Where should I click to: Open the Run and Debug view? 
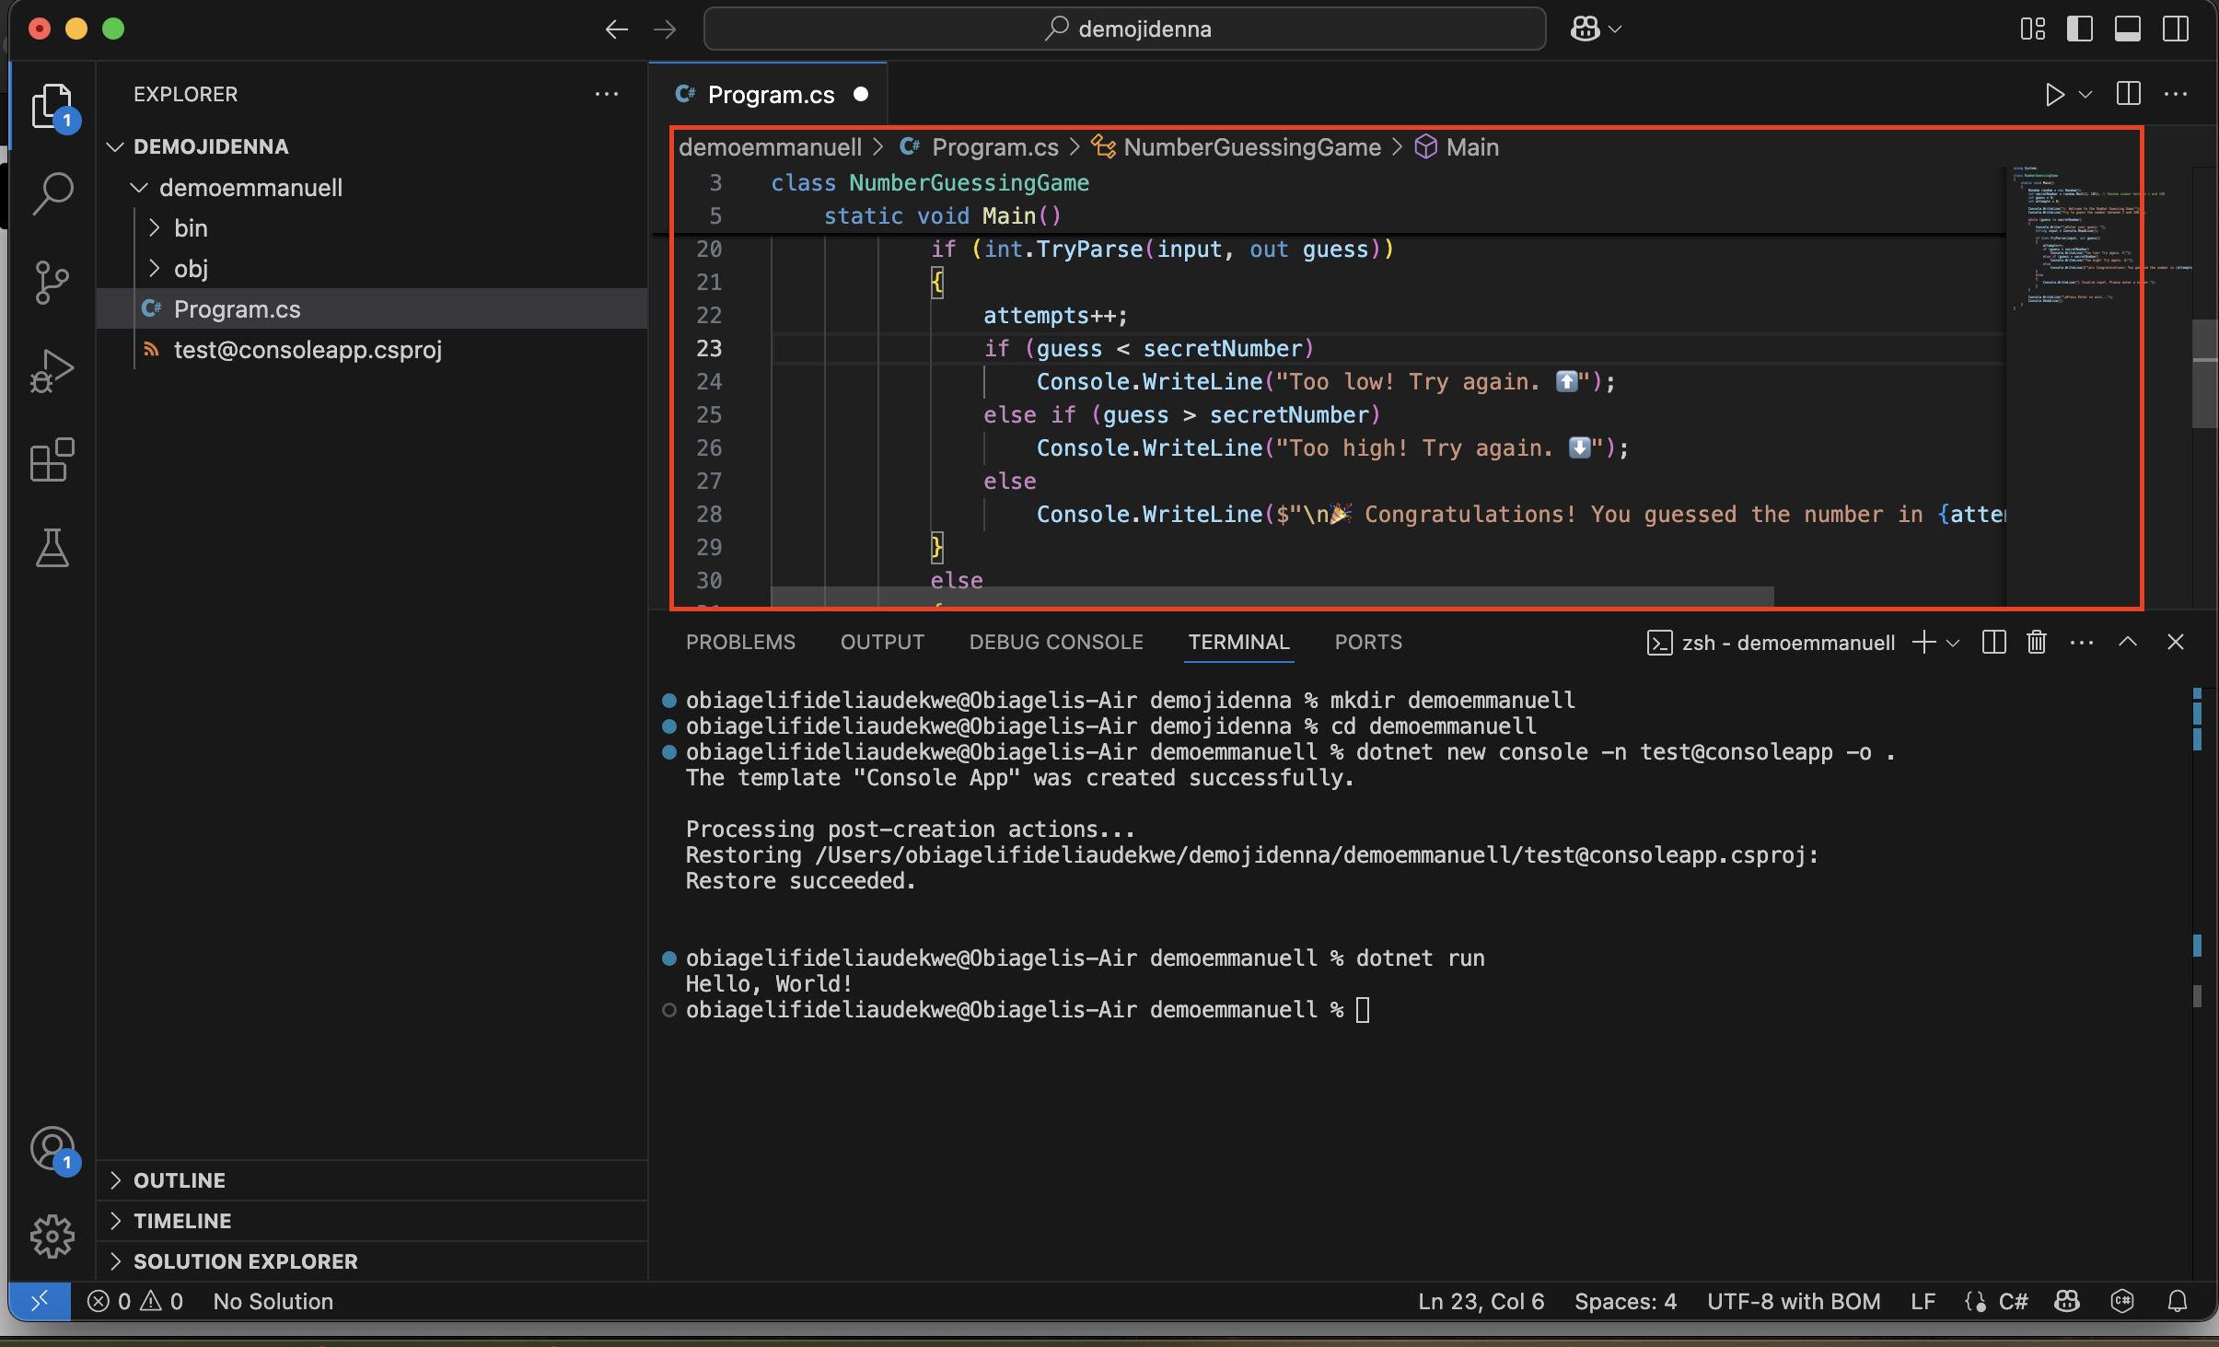point(52,370)
